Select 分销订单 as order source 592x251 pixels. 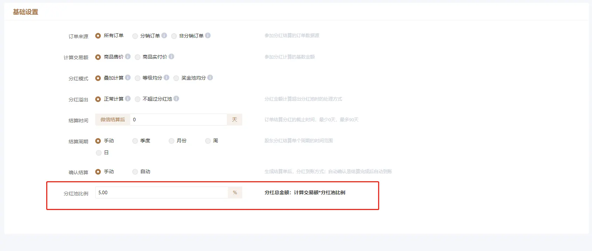[x=135, y=36]
